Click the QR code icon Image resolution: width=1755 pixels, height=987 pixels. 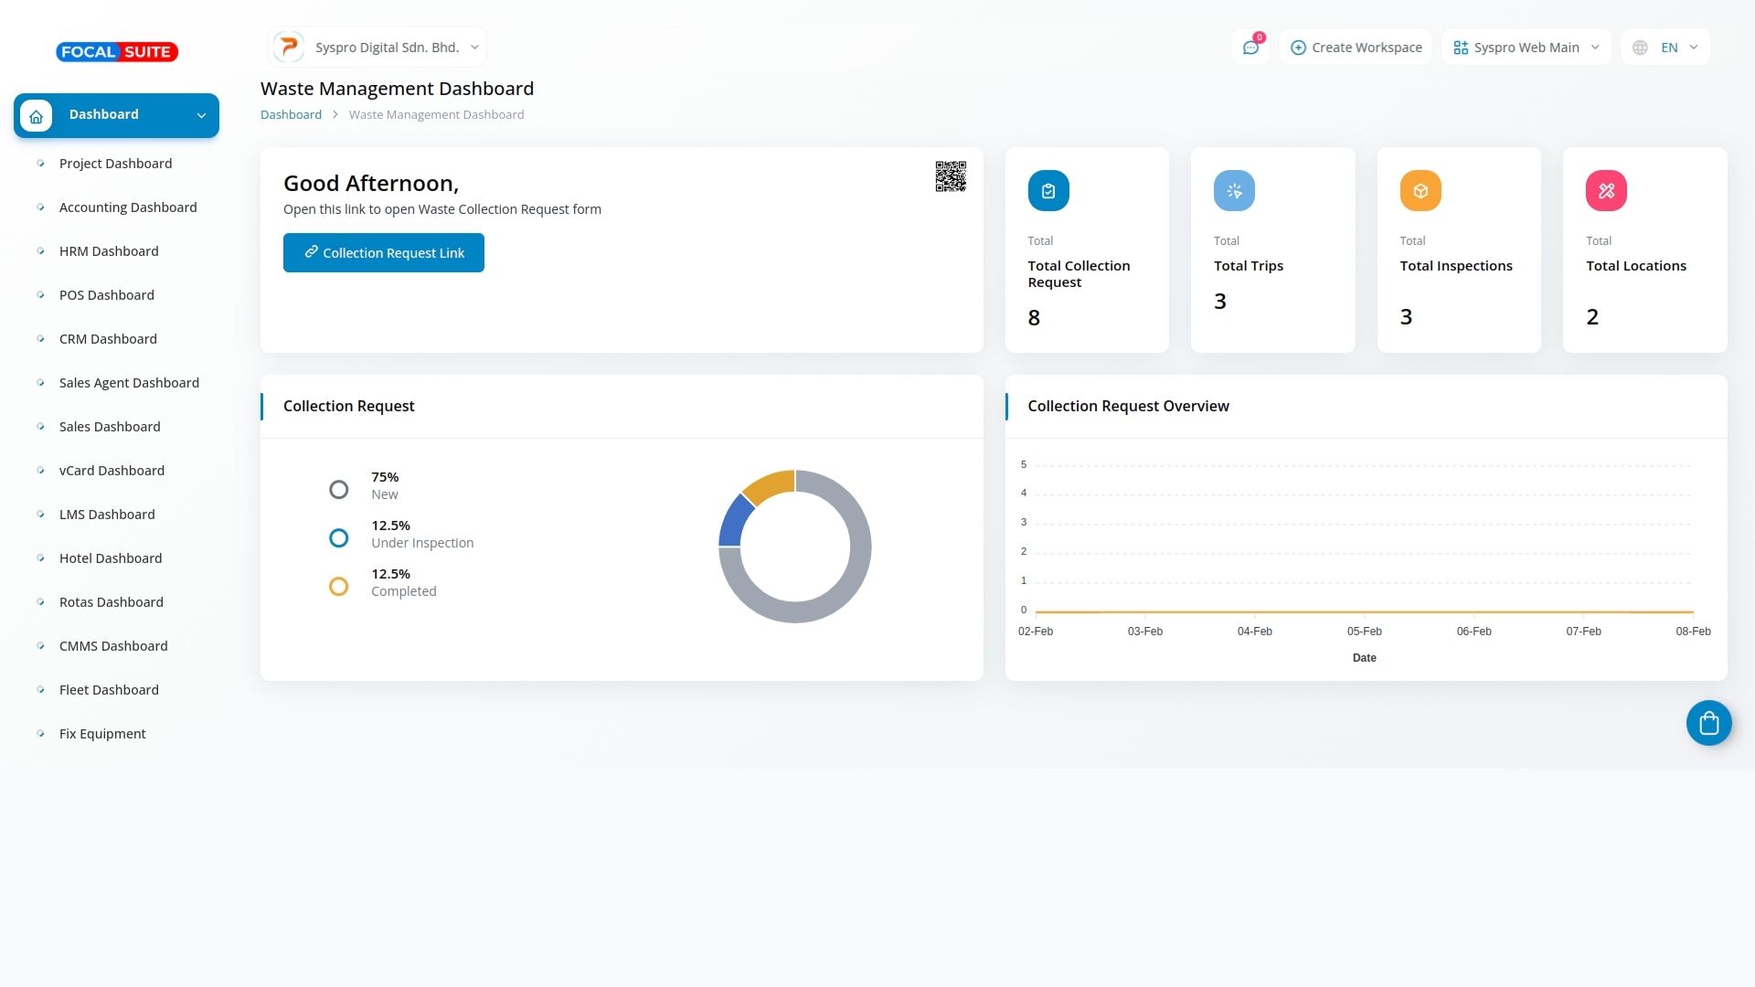point(950,176)
